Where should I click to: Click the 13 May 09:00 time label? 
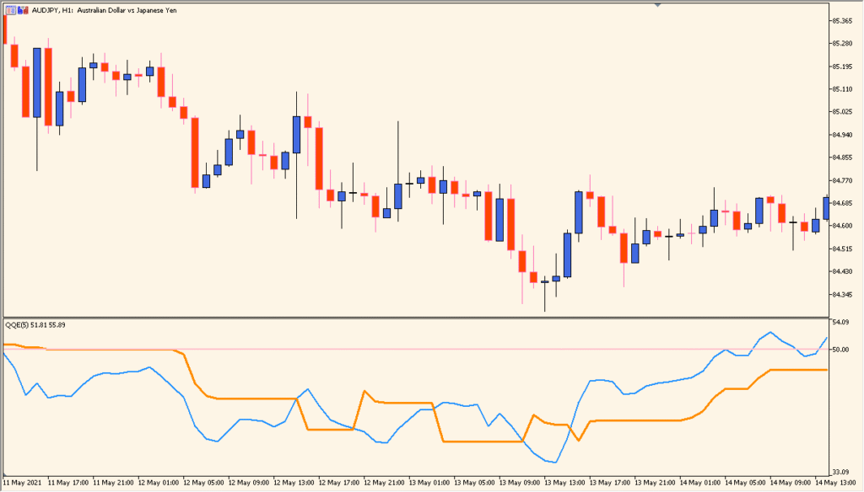(x=520, y=483)
